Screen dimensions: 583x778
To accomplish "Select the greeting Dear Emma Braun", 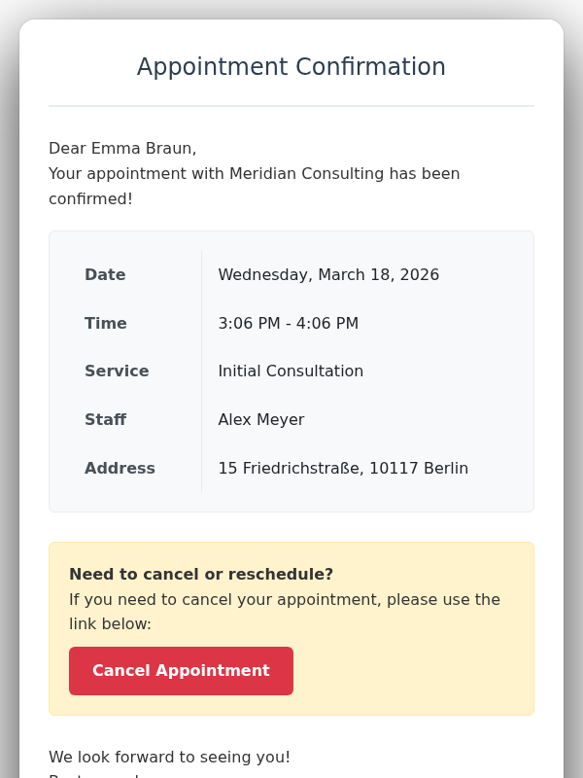I will [122, 148].
